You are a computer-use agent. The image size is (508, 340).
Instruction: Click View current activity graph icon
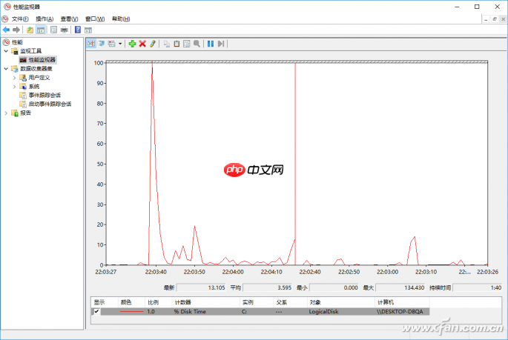pyautogui.click(x=91, y=44)
